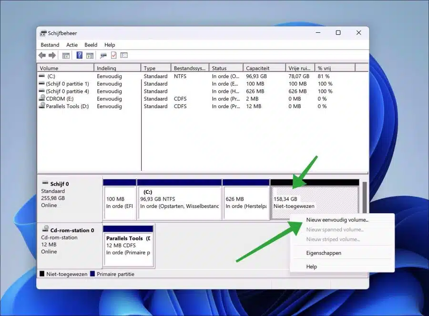The image size is (429, 316).
Task: Sort by the Type column header
Action: 156,68
